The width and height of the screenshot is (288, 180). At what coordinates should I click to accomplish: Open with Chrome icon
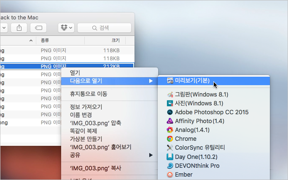(170, 139)
